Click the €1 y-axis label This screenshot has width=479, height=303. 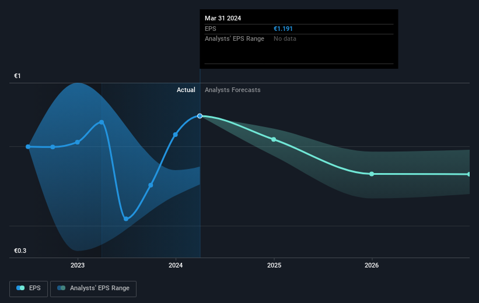pos(18,76)
